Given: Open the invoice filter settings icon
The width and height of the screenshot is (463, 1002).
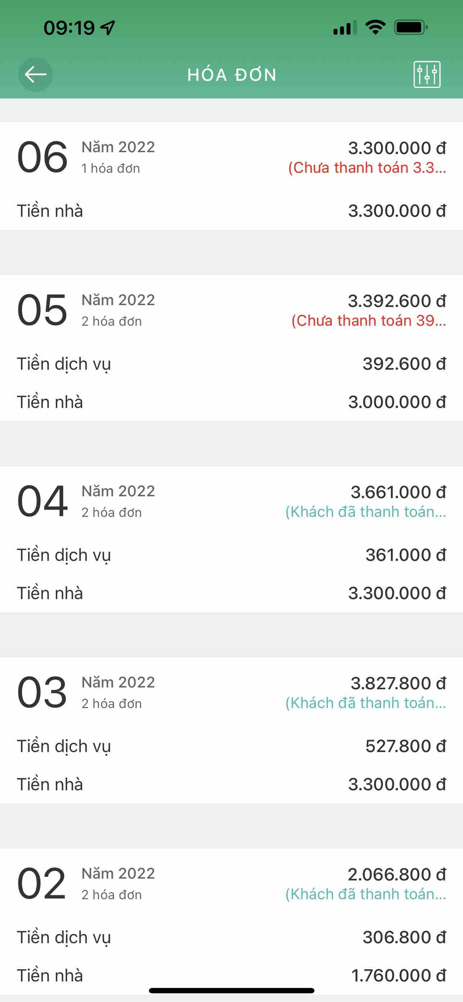Looking at the screenshot, I should click(427, 74).
